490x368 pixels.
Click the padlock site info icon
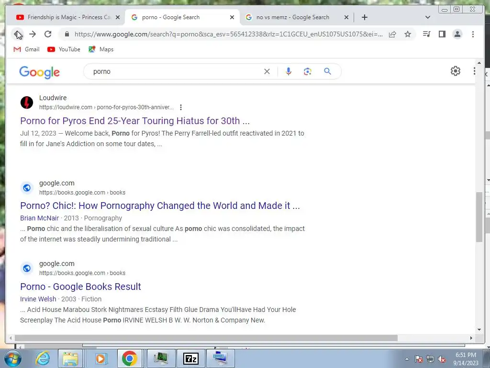67,34
